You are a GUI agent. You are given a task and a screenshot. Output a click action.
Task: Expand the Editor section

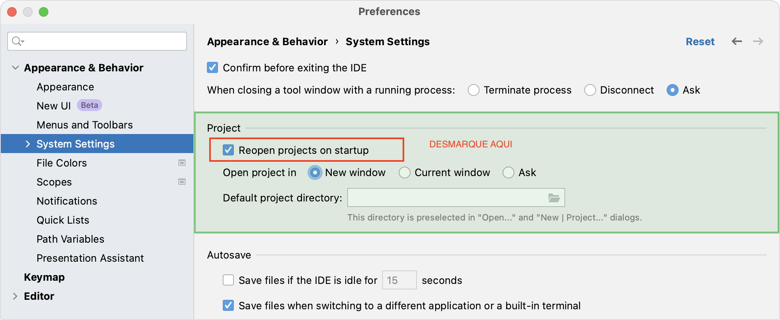[15, 296]
